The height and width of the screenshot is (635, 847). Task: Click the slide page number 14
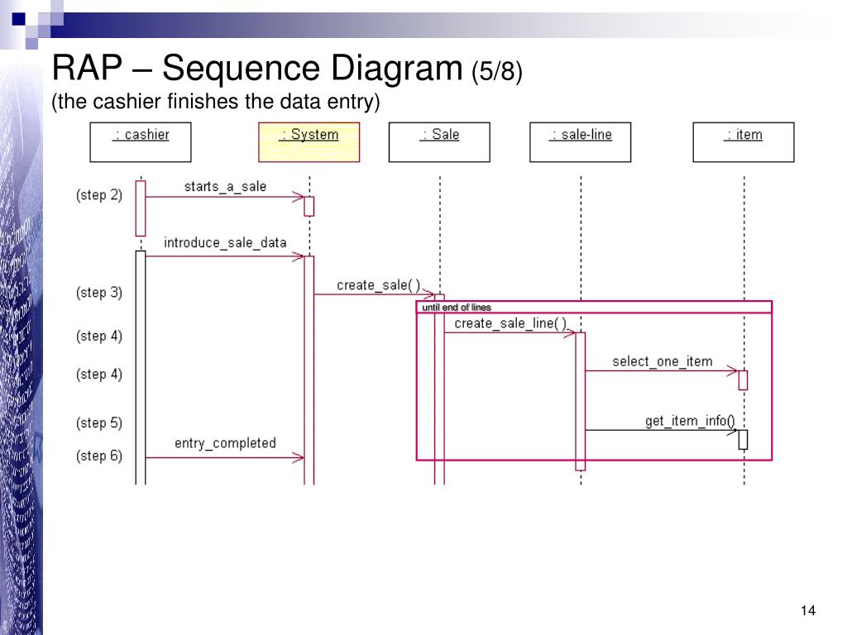807,610
